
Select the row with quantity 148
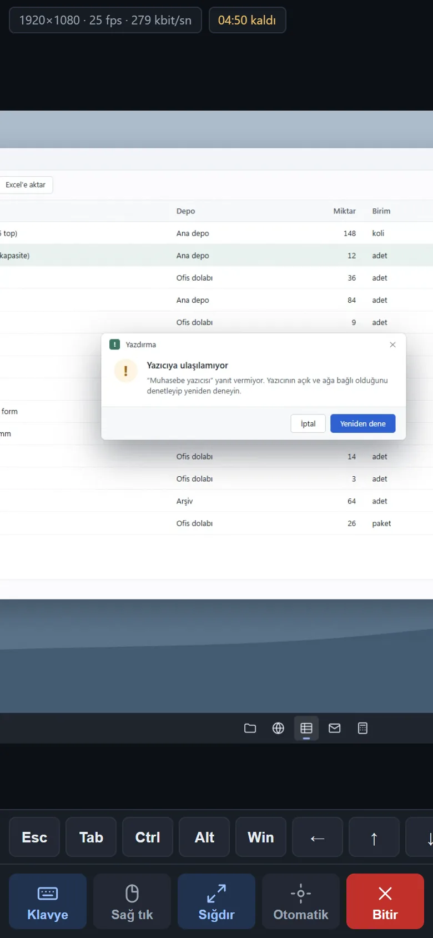coord(216,233)
